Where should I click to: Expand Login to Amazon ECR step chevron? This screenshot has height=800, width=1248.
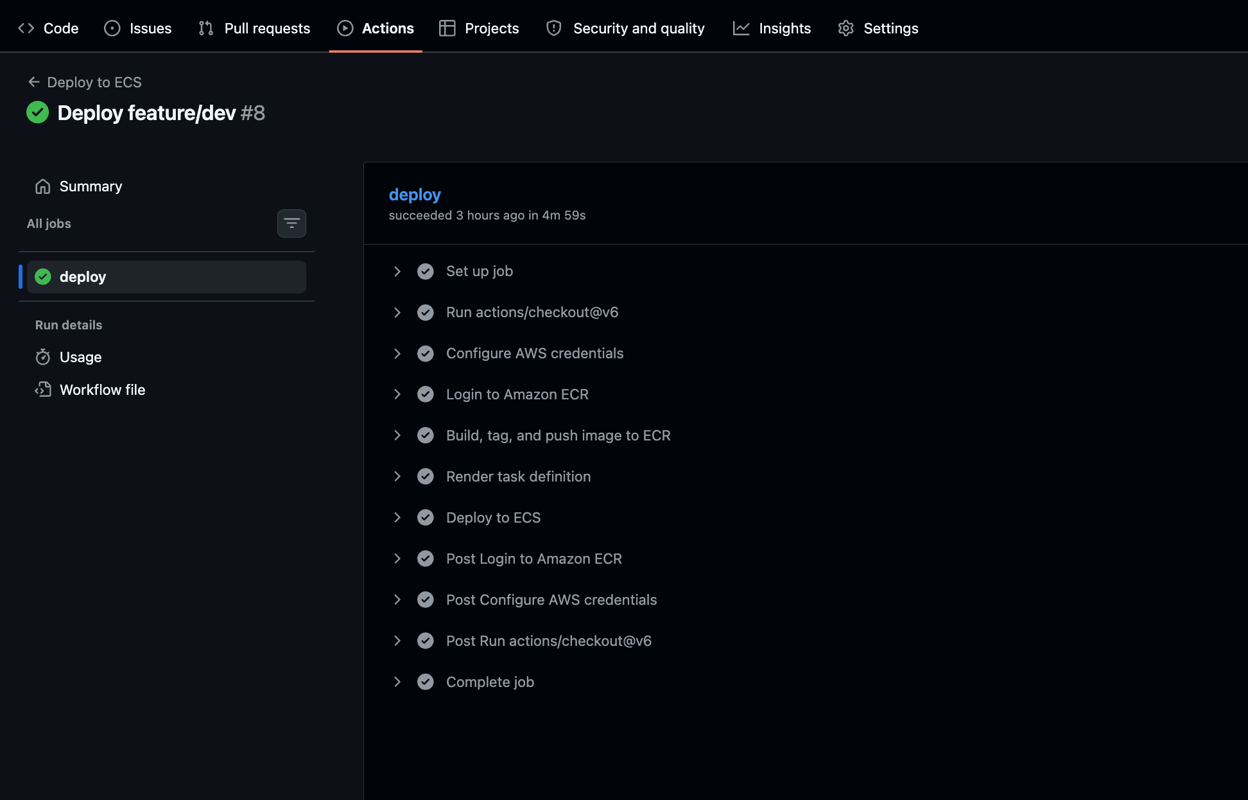click(x=397, y=394)
